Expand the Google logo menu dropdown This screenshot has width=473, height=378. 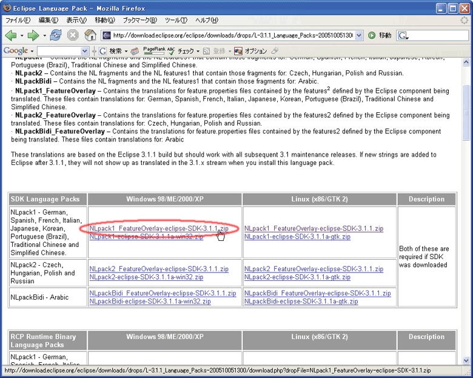tap(32, 51)
